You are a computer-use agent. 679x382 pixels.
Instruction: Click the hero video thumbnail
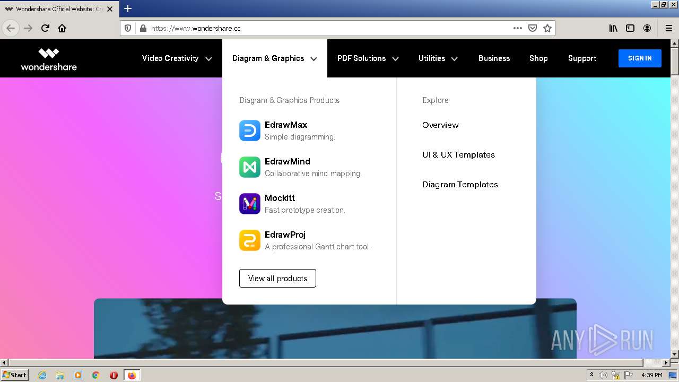[335, 328]
